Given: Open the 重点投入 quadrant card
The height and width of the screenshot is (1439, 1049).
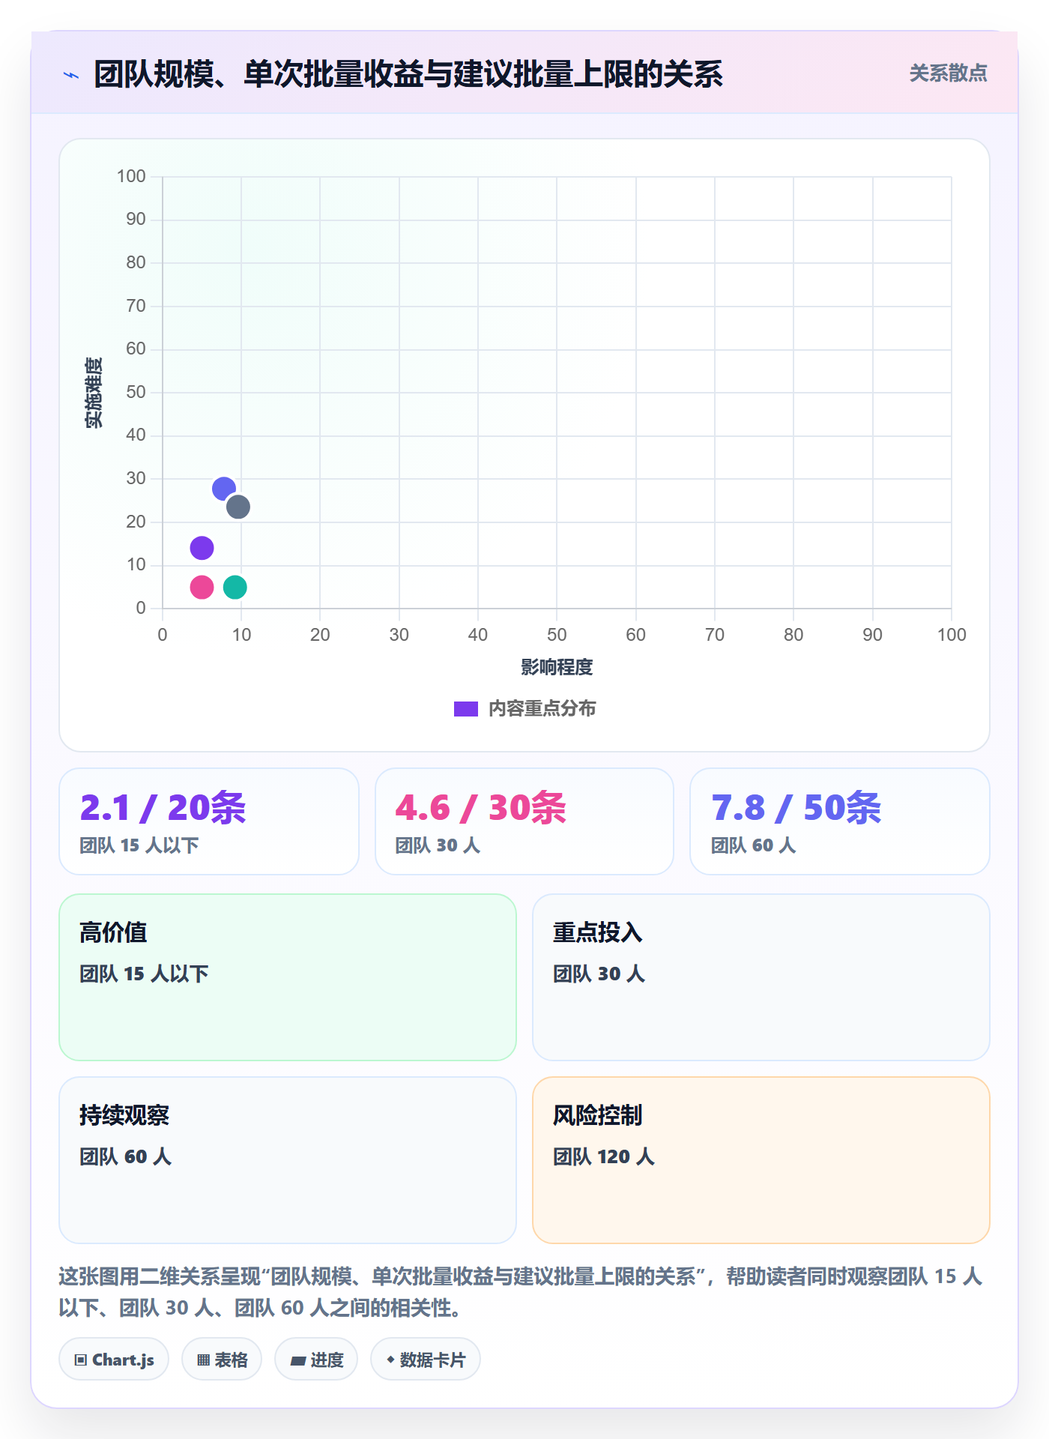Looking at the screenshot, I should 761,977.
